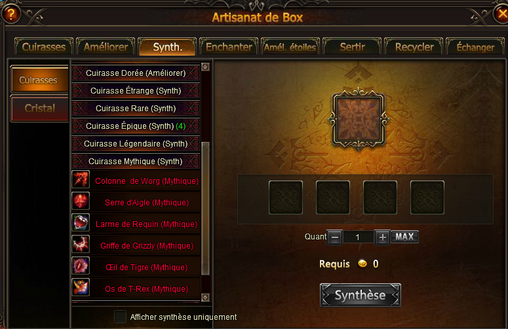Select Griffe de Grizzly claw icon

(81, 244)
